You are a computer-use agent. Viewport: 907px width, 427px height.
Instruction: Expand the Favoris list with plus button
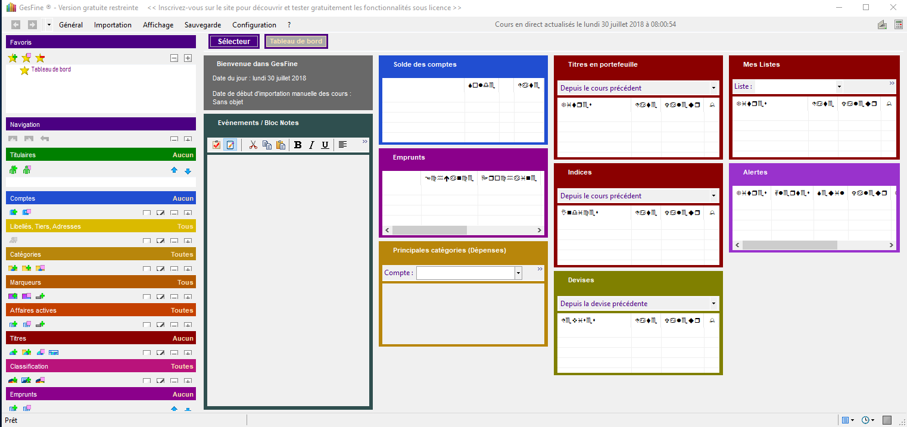click(188, 58)
